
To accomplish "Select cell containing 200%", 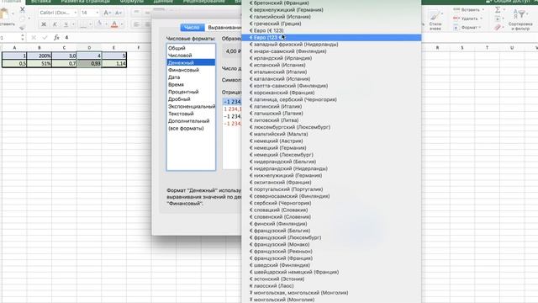I will click(40, 56).
